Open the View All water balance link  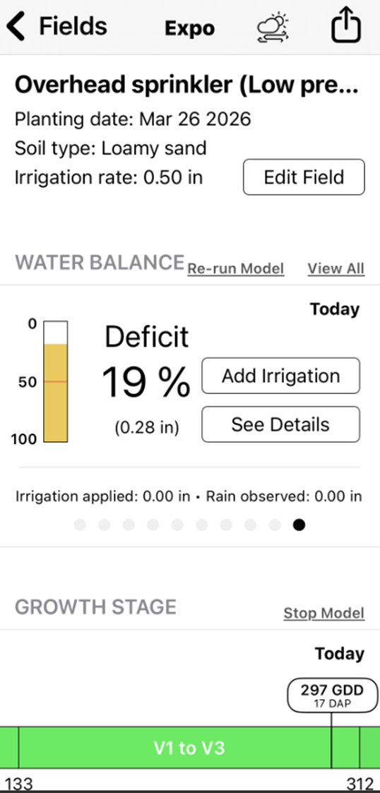pyautogui.click(x=336, y=268)
